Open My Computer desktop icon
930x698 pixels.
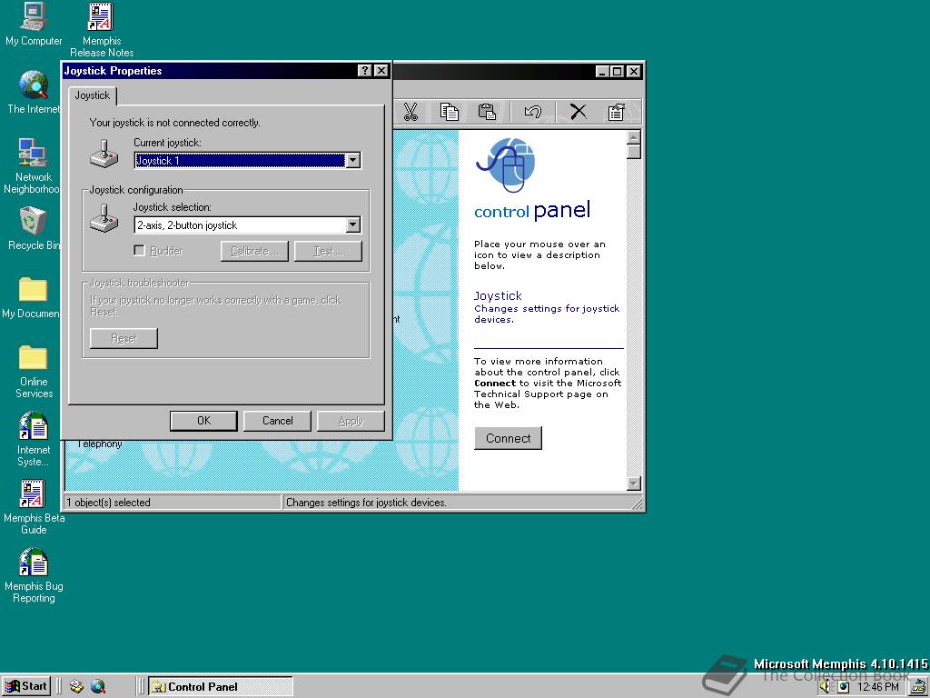coord(34,25)
